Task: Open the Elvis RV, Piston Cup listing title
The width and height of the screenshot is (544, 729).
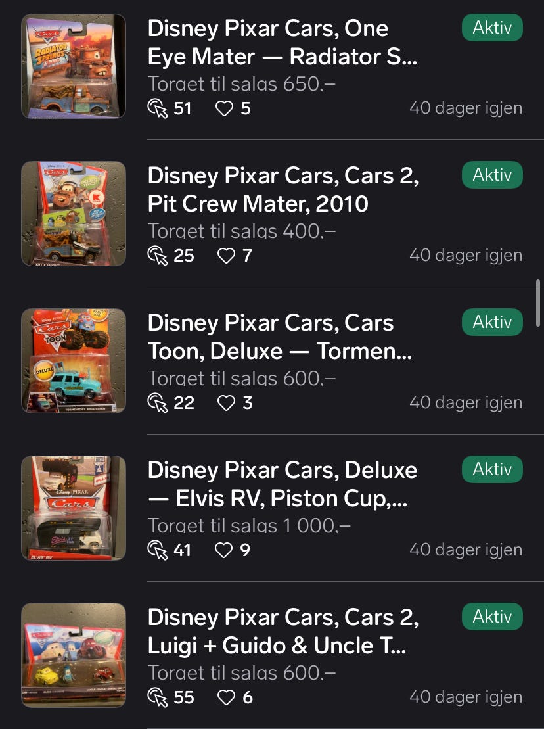Action: [283, 484]
